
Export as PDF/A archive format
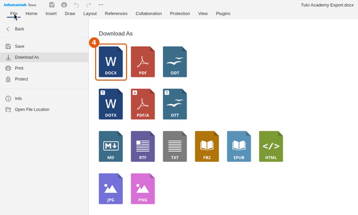143,104
